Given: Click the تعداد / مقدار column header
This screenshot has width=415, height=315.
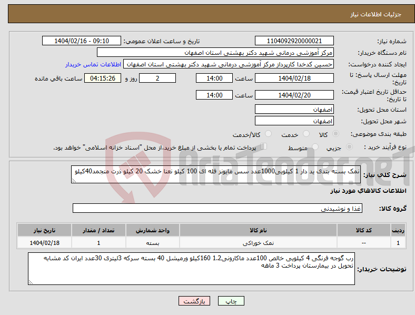Looking at the screenshot, I should pos(98,230).
